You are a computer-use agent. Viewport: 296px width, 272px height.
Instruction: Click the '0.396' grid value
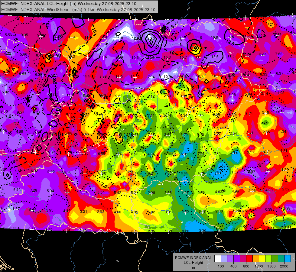point(270,209)
